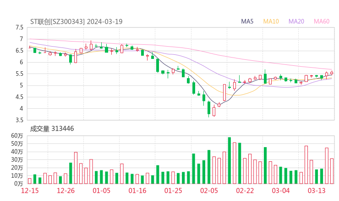Toggle the MA10 moving average legend

click(x=271, y=21)
